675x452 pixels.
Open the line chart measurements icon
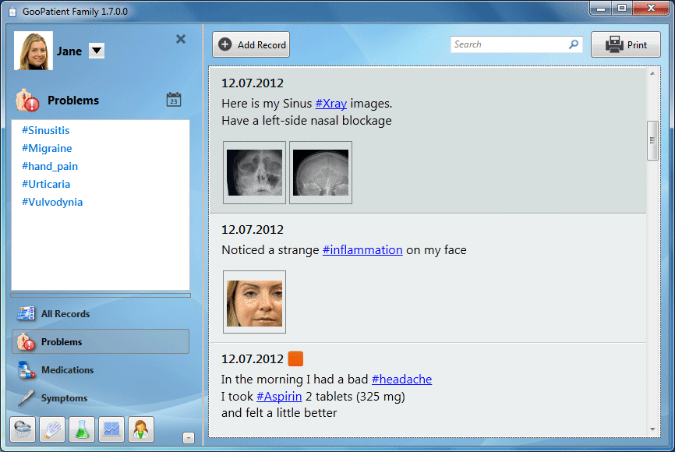(x=111, y=429)
